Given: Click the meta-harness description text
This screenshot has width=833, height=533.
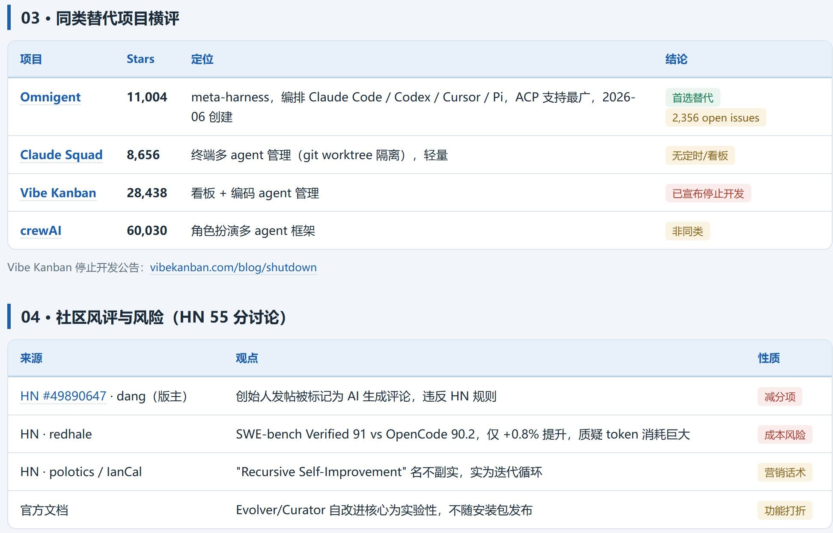Looking at the screenshot, I should click(x=413, y=107).
